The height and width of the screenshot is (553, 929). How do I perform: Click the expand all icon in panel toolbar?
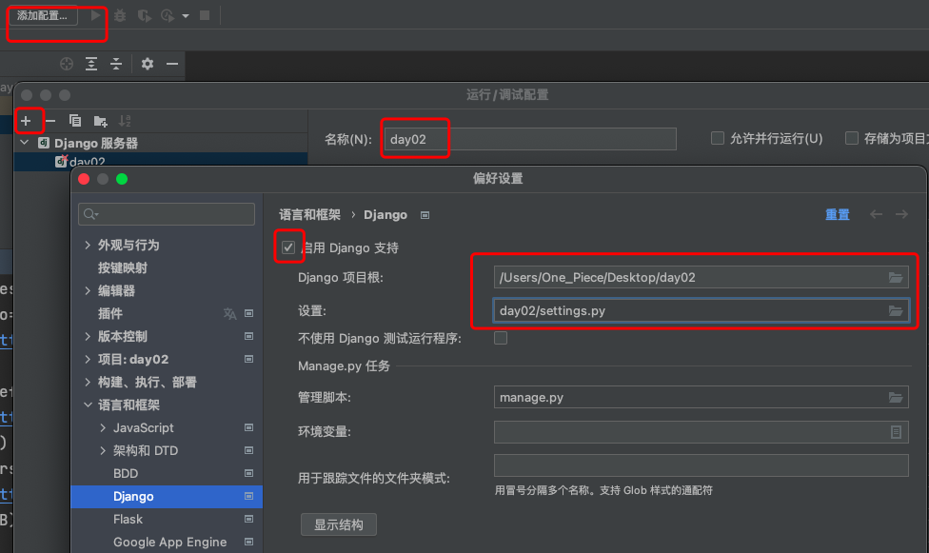[x=91, y=64]
